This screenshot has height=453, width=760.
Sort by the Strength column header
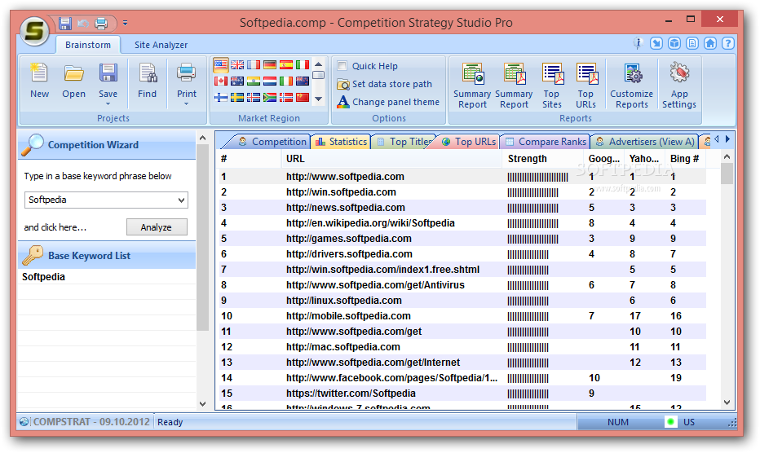(543, 159)
